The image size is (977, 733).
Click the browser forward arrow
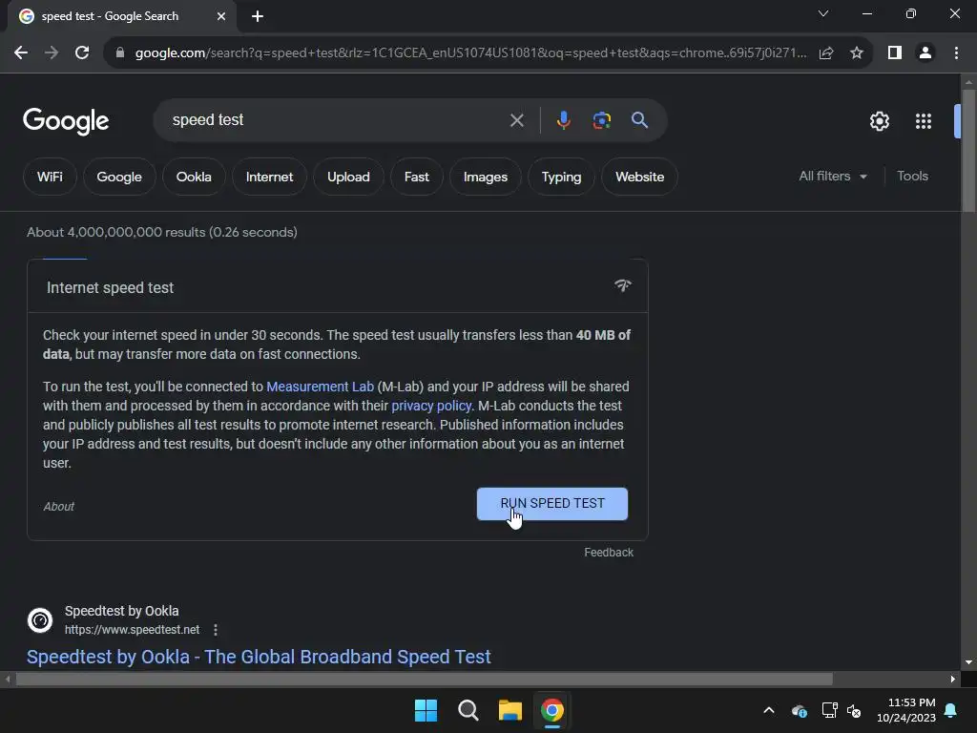pos(52,53)
